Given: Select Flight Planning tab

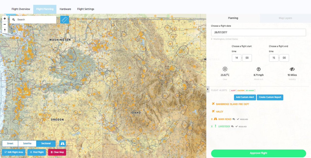Looking at the screenshot, I should coord(45,9).
